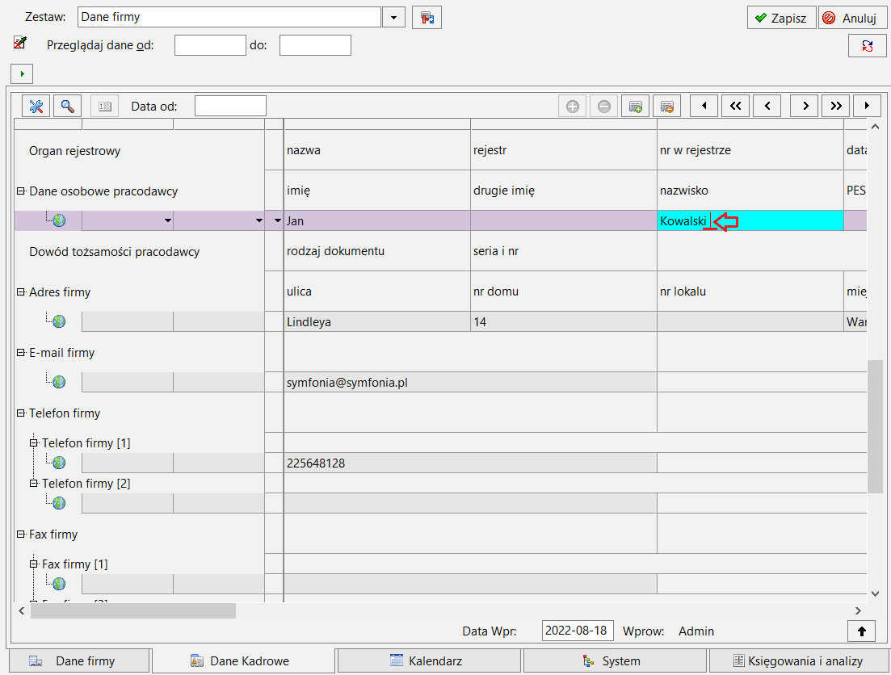
Task: Click the globe icon in the Lindleya row
Action: [59, 321]
